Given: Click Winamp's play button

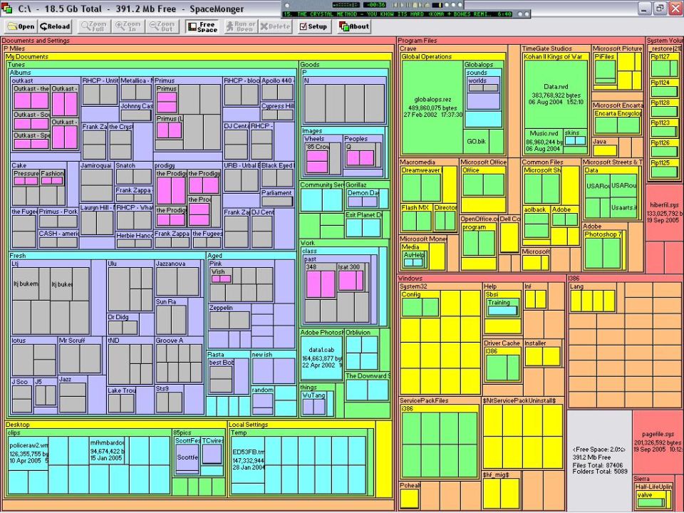Looking at the screenshot, I should [402, 5].
